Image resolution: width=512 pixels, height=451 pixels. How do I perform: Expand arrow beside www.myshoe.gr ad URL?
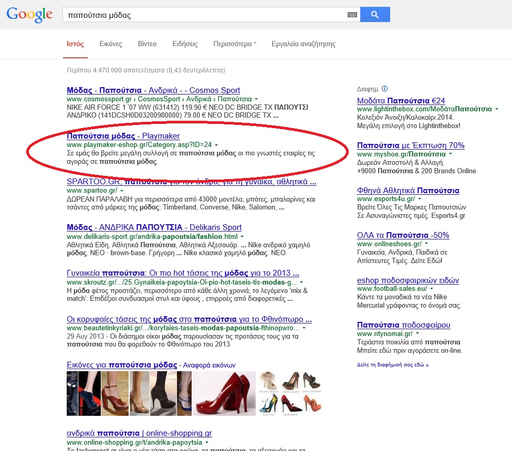tap(451, 154)
